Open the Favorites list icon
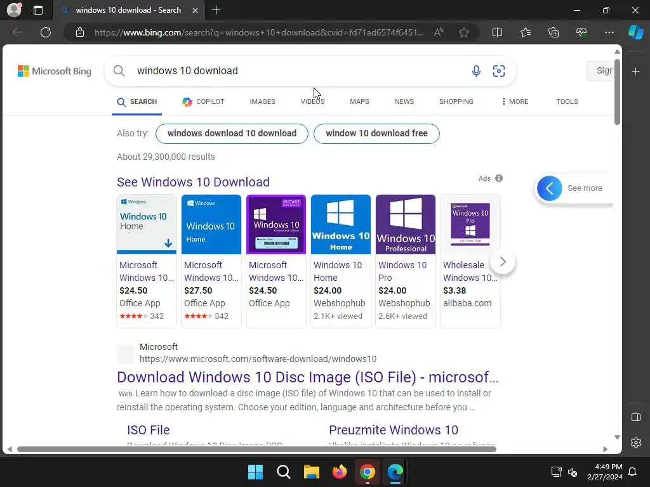Viewport: 650px width, 487px height. point(525,32)
